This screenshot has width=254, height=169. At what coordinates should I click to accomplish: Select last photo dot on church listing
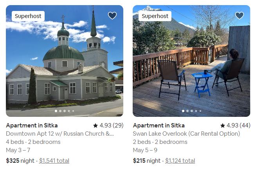[73, 111]
